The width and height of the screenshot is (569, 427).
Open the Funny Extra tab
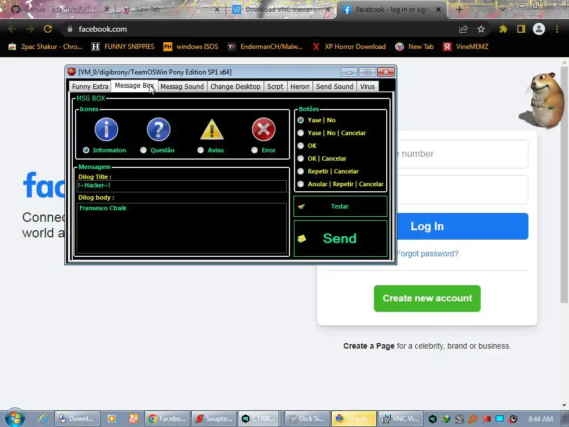[x=90, y=86]
